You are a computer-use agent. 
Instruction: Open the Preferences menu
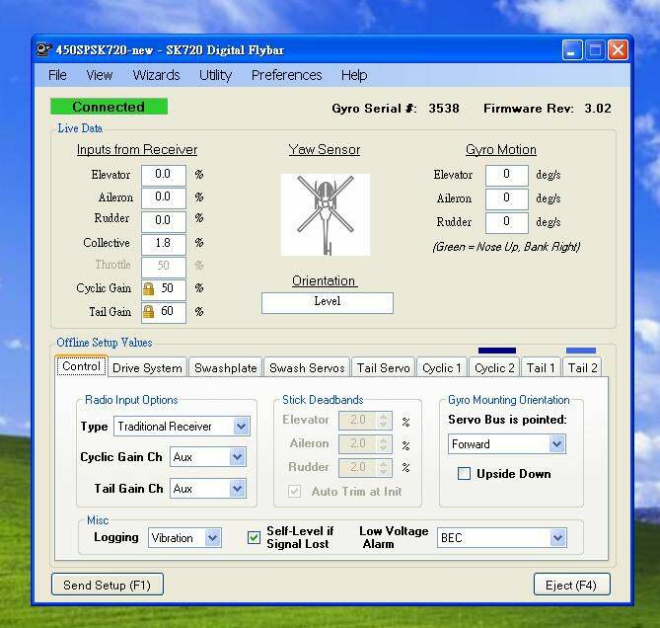coord(287,75)
